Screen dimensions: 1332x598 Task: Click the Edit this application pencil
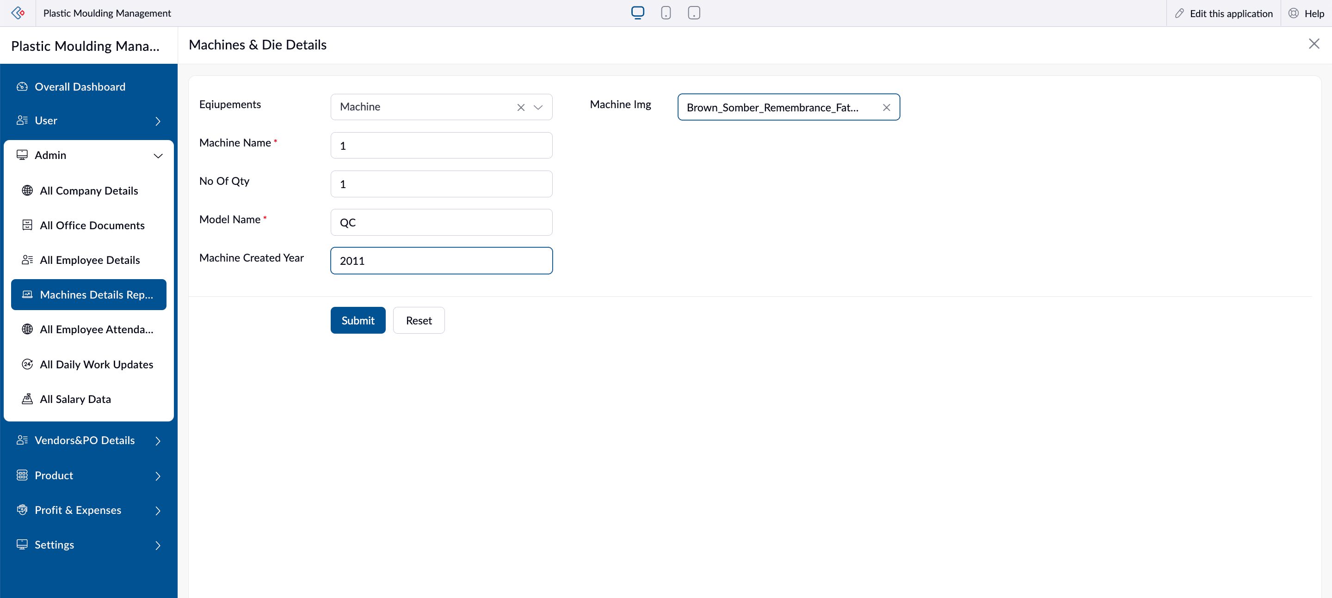tap(1179, 13)
